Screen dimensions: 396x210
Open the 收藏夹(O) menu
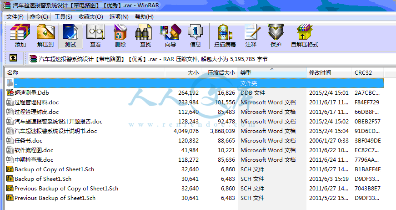[90, 17]
